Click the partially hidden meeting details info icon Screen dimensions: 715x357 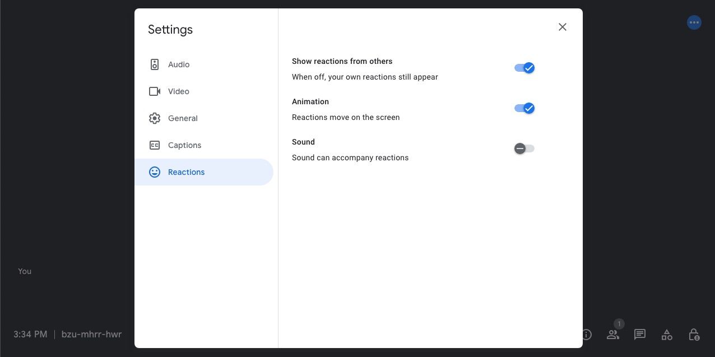pyautogui.click(x=587, y=335)
